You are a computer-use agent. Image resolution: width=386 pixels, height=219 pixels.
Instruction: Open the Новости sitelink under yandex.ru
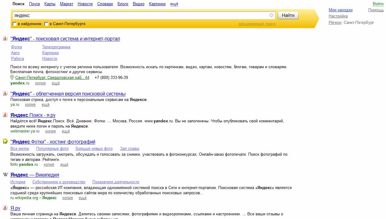pos(50,59)
